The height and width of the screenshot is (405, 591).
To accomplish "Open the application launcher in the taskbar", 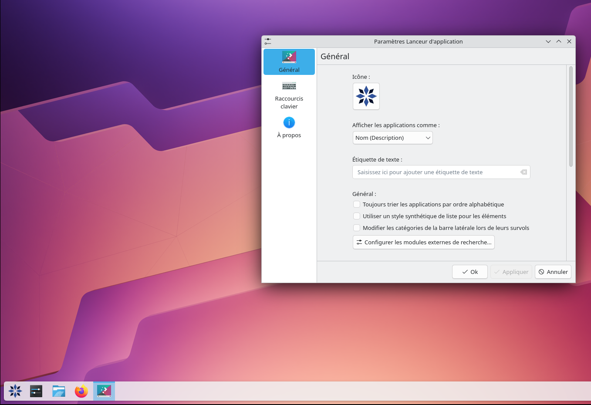I will coord(15,391).
